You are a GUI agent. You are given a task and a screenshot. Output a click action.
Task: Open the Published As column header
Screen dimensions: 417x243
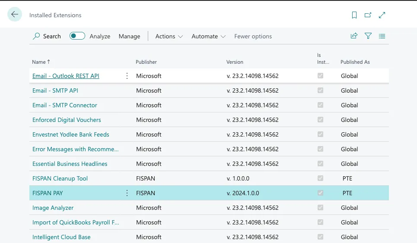tap(355, 62)
